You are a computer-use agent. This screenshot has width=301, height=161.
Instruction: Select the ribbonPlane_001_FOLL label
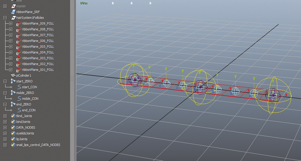[x=38, y=70]
